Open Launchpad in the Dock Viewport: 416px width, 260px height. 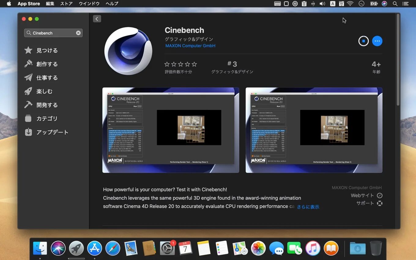click(76, 248)
